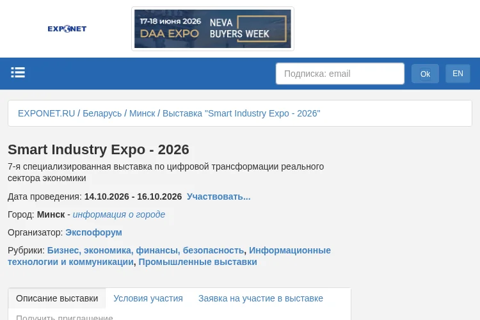480x320 pixels.
Task: Click the Smart Industry Expo - 2026 heading
Action: coord(99,150)
